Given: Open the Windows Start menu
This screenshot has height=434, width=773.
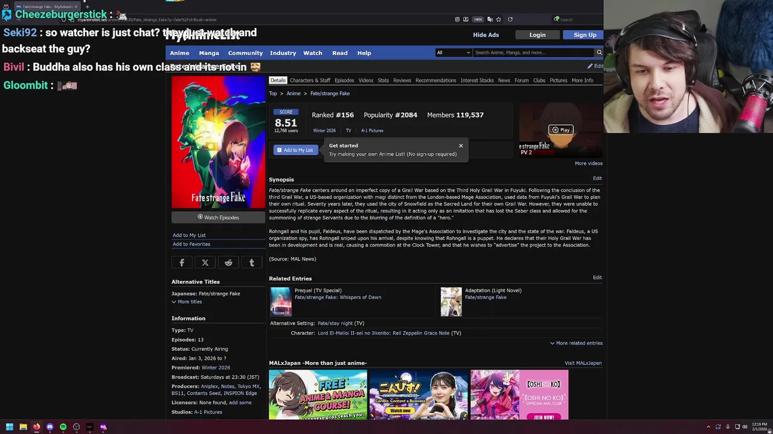Looking at the screenshot, I should 9,427.
